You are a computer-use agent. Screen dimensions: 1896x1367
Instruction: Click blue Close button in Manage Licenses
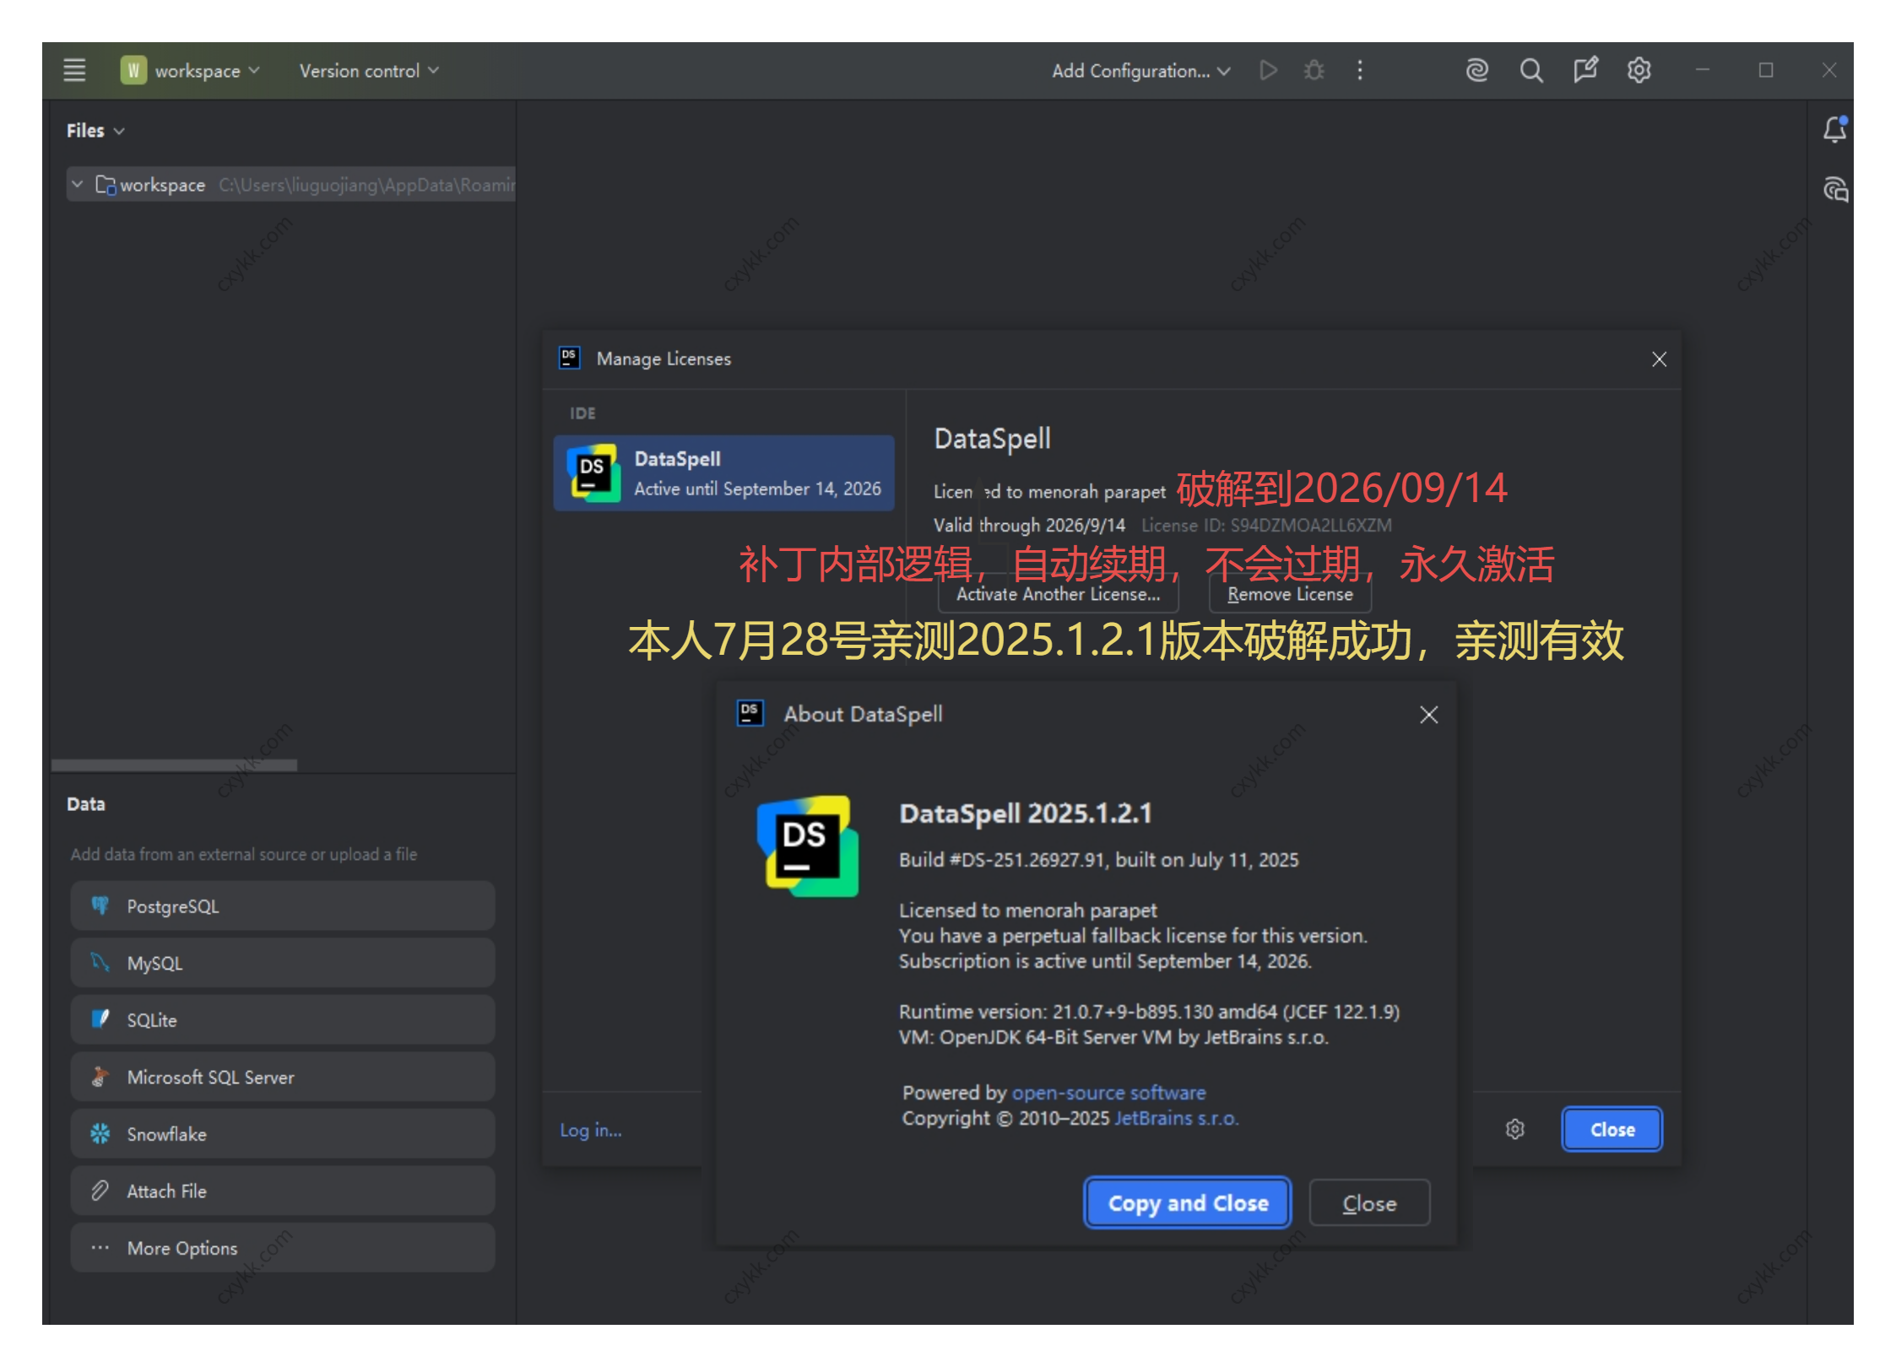coord(1612,1129)
